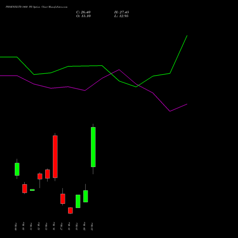Click the 16 Mar date label
This screenshot has height=238, width=238.
(x=54, y=226)
